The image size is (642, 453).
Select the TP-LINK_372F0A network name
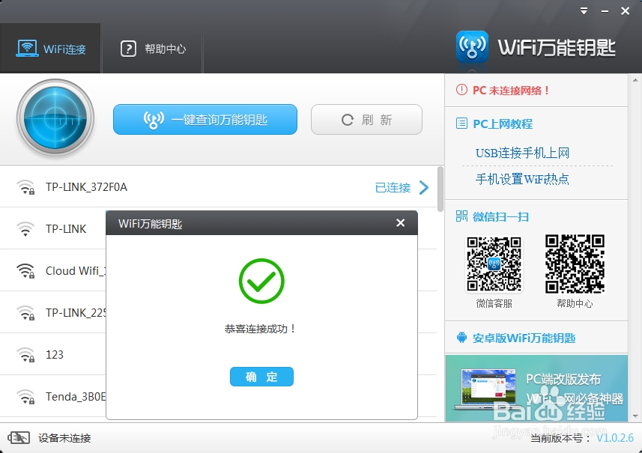86,187
